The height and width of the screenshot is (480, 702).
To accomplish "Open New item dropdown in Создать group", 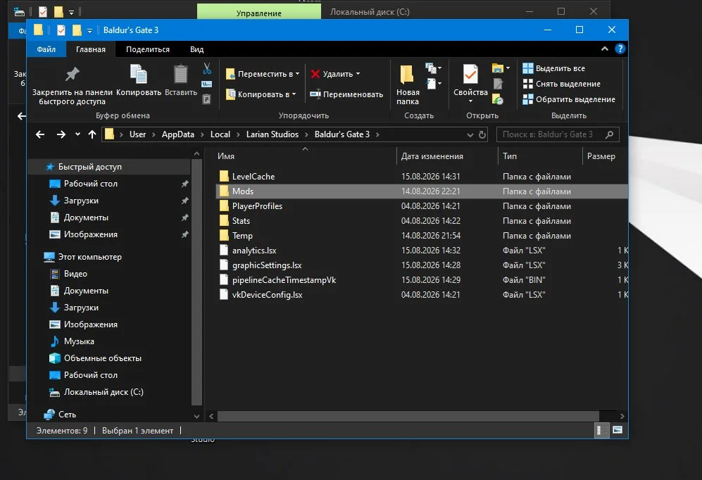I will [x=433, y=68].
